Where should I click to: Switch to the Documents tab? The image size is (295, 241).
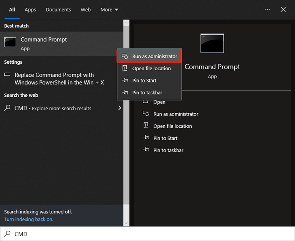pos(58,10)
